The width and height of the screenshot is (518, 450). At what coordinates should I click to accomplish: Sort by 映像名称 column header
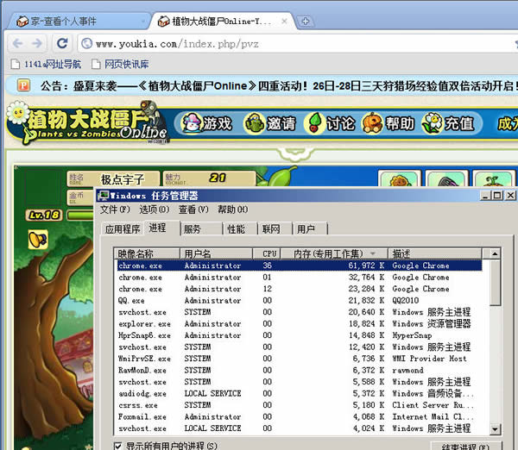(147, 253)
